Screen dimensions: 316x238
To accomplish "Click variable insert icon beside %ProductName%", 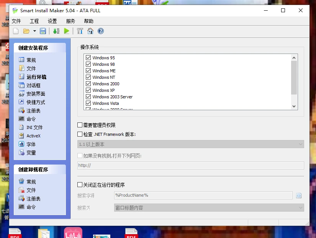I will pos(299,196).
